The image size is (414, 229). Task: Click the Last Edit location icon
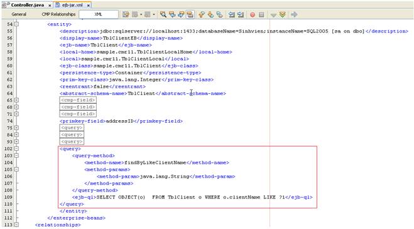click(126, 14)
